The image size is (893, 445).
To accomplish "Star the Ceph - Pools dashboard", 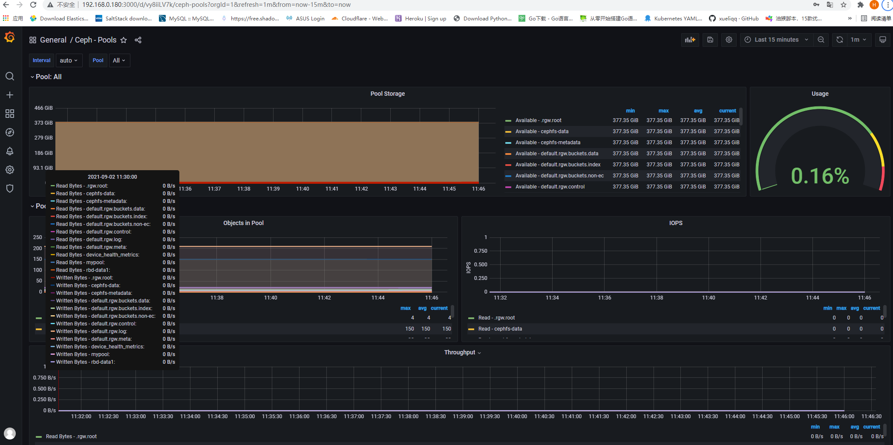I will [x=124, y=40].
